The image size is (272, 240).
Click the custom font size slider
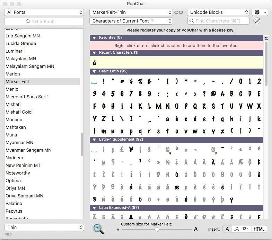tap(157, 229)
